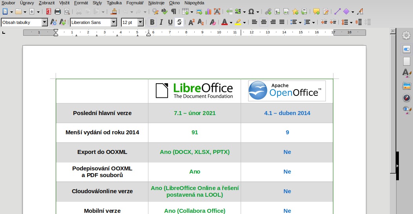Open the Page deck in the sidebar
Screen dimensions: 413x214
[406, 61]
